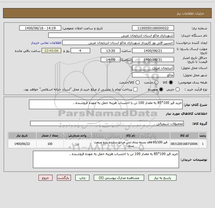The image size is (215, 208).
Task: Click the بازگشت back button
Action: click(x=64, y=178)
